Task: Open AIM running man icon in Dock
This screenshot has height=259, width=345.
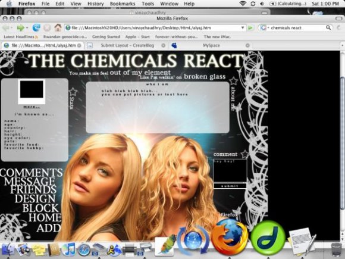Action: [114, 250]
